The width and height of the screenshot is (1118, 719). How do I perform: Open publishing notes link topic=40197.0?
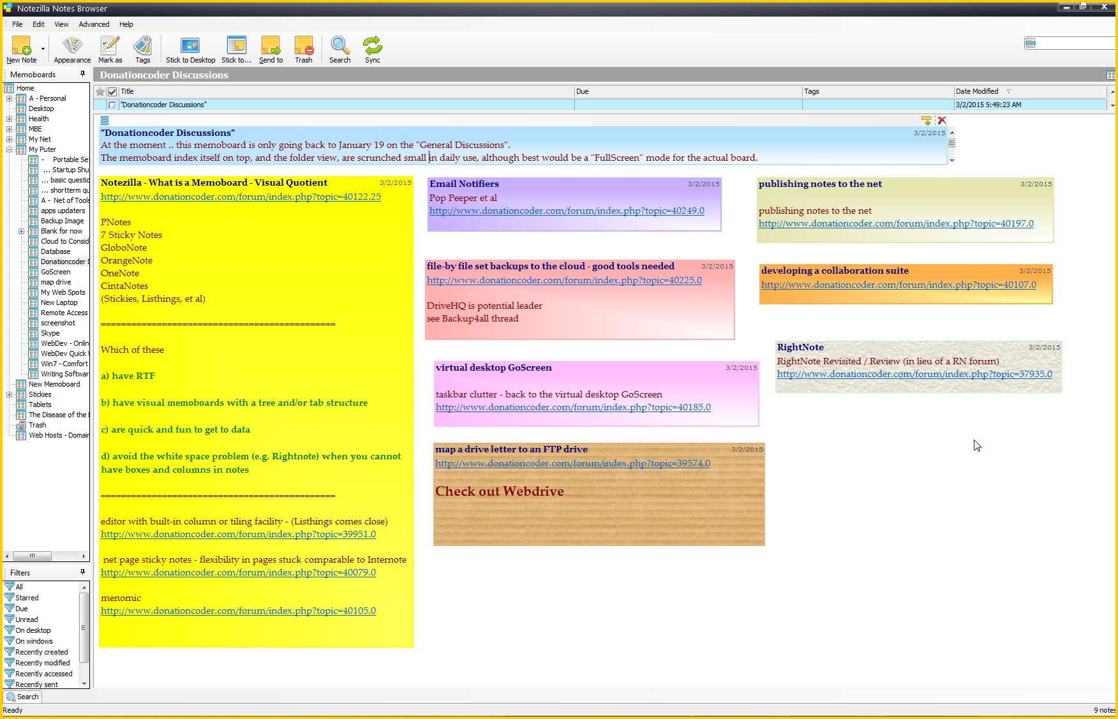point(896,223)
